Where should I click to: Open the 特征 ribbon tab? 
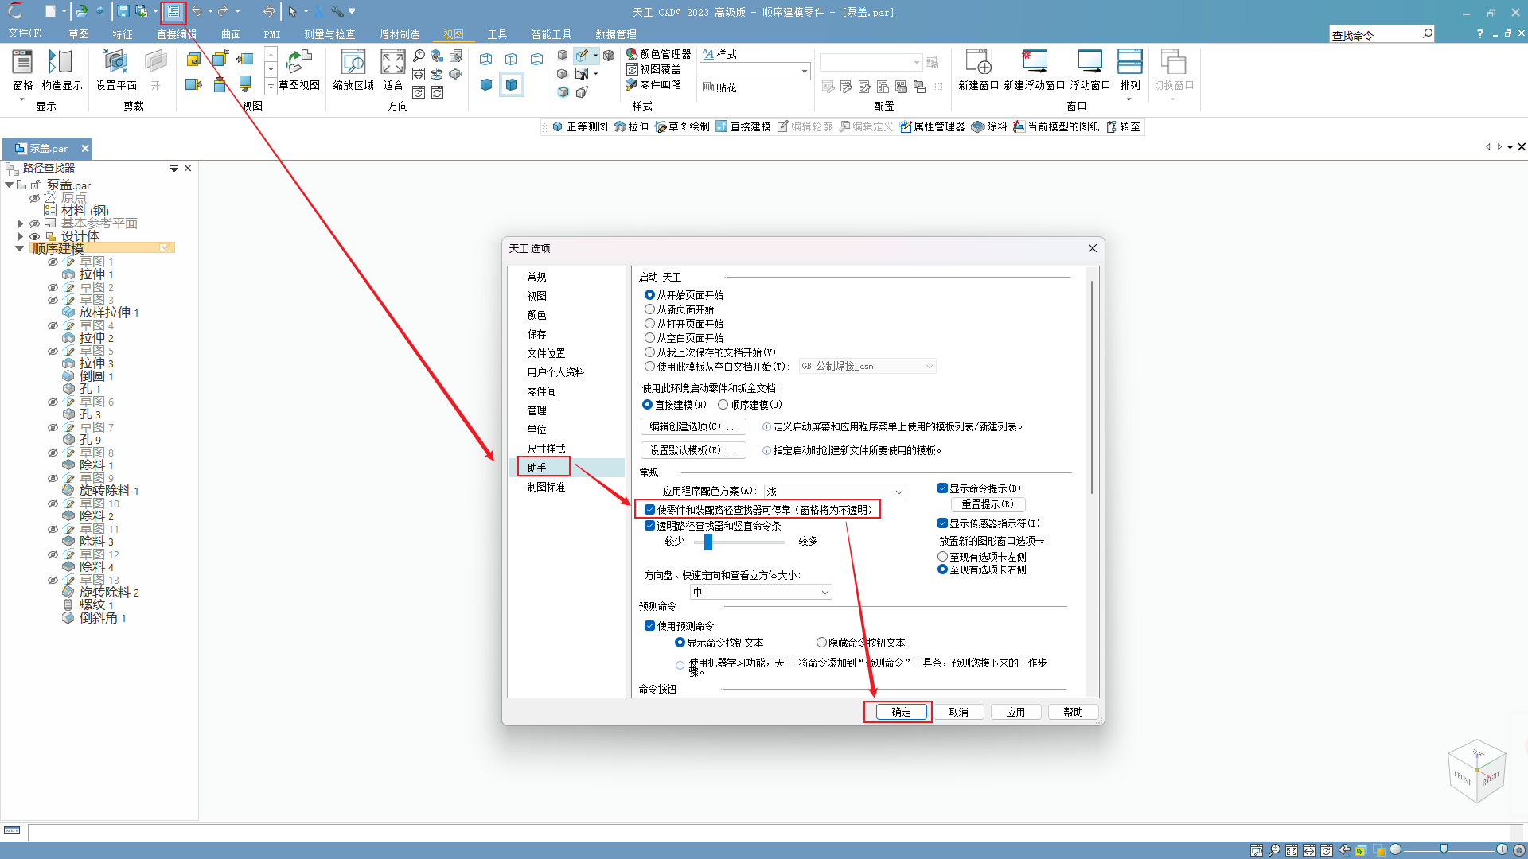pos(123,34)
